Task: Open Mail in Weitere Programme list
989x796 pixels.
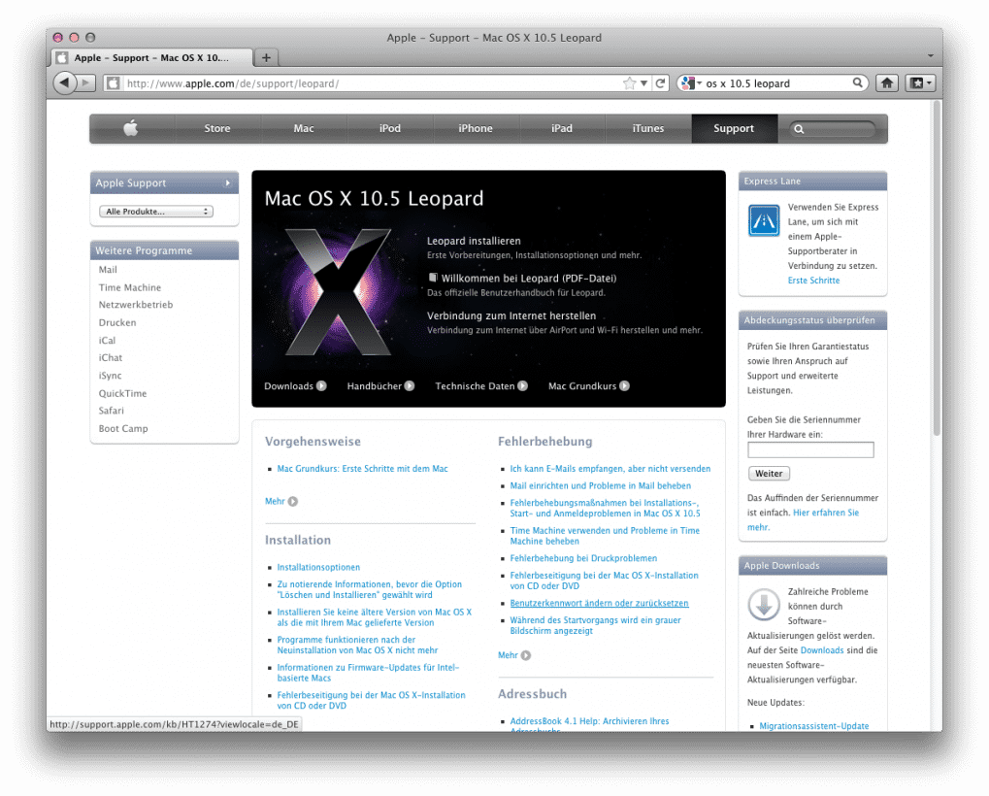Action: coord(108,269)
